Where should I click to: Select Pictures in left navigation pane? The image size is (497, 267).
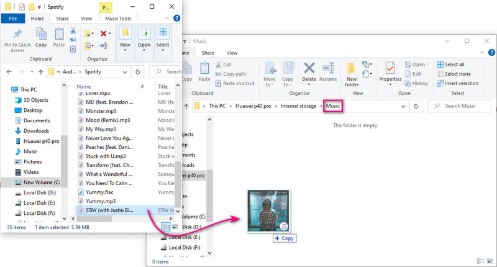(x=32, y=162)
